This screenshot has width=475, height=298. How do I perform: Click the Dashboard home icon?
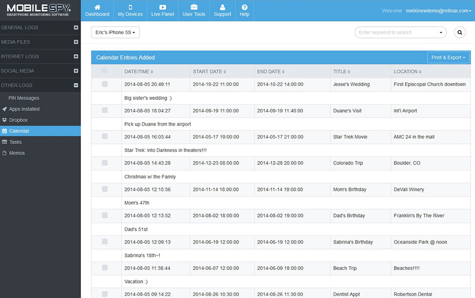(x=97, y=7)
